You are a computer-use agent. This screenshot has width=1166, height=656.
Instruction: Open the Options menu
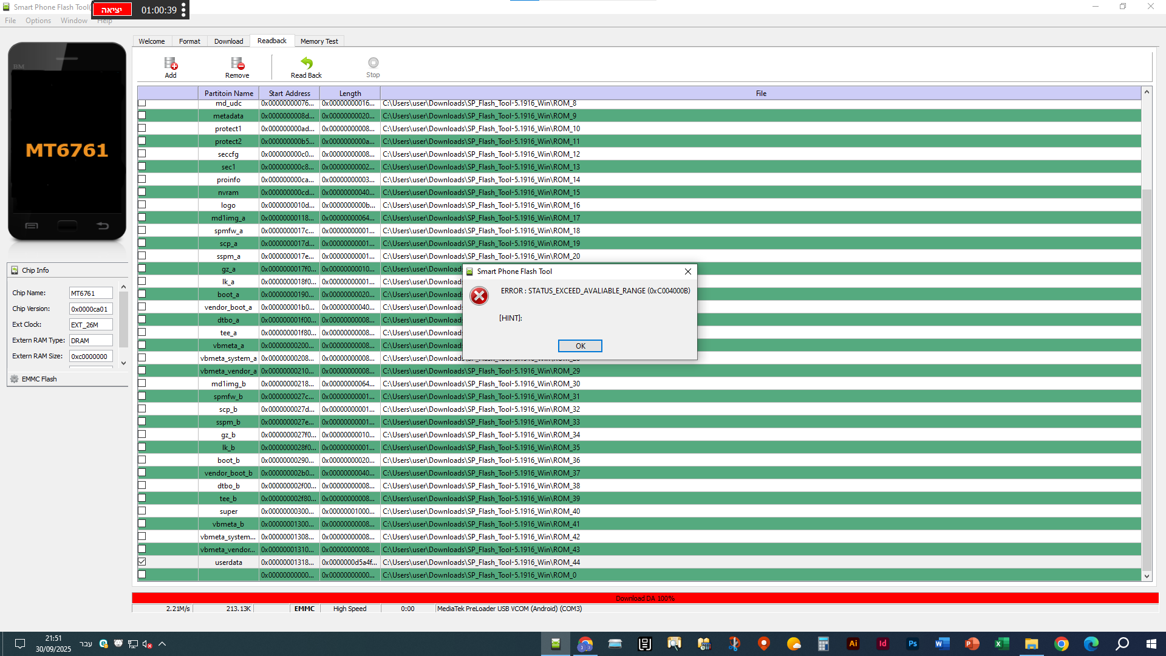pos(38,21)
